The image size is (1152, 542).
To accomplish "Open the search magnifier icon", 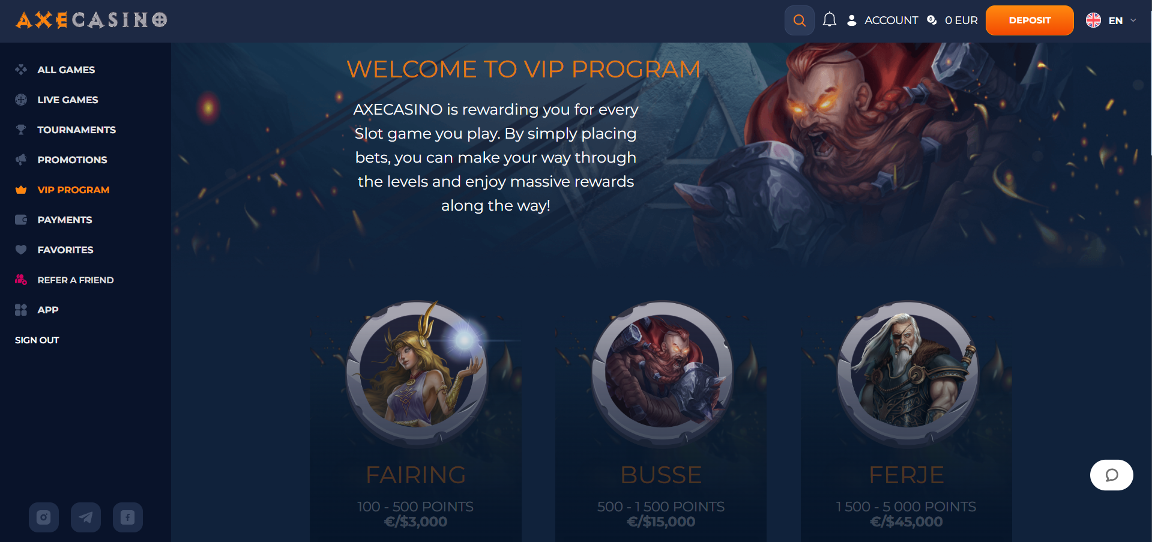I will point(799,20).
